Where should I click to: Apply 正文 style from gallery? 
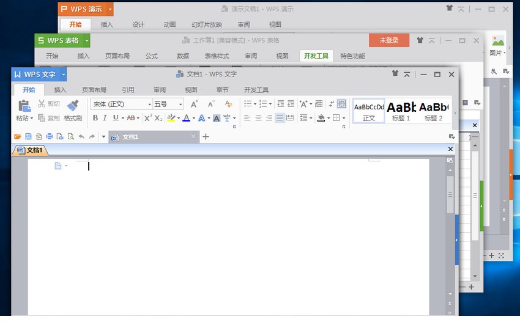369,111
